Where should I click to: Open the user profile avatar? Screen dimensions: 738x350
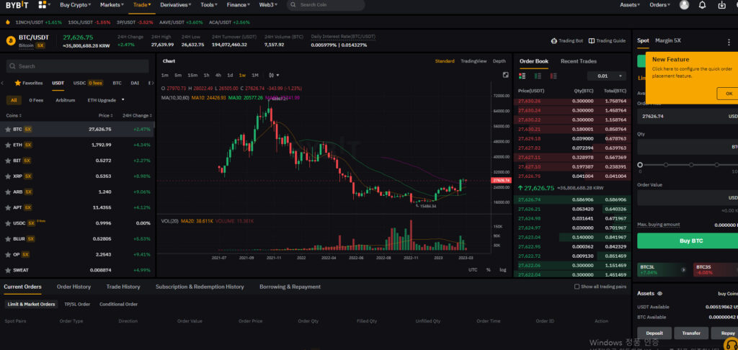(x=685, y=5)
